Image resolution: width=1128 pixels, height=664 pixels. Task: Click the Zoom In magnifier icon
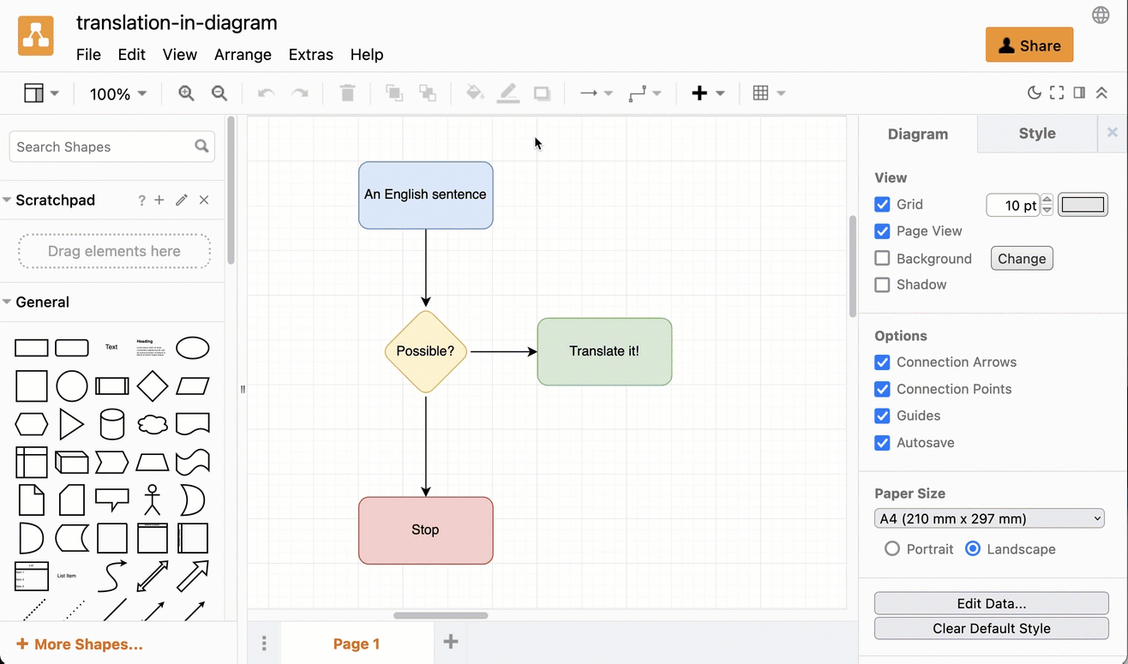click(186, 93)
